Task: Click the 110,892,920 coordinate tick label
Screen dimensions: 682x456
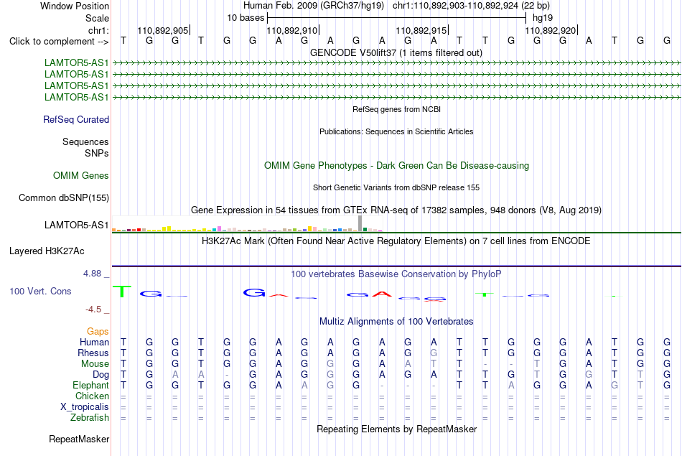Action: point(551,30)
